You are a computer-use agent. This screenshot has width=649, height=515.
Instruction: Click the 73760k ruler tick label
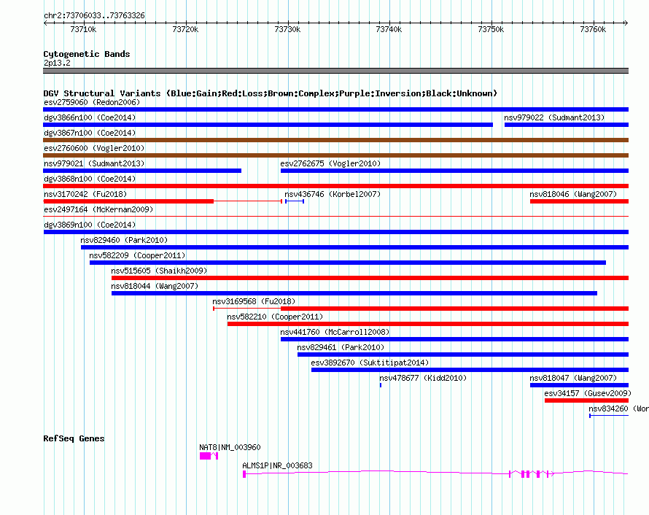593,29
